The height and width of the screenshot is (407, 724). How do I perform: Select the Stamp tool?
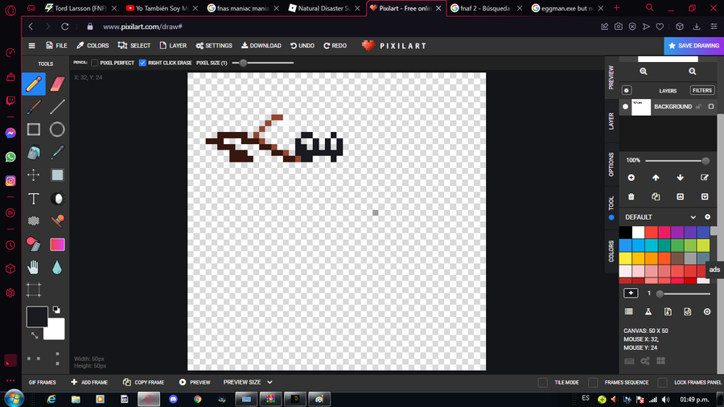pos(57,221)
